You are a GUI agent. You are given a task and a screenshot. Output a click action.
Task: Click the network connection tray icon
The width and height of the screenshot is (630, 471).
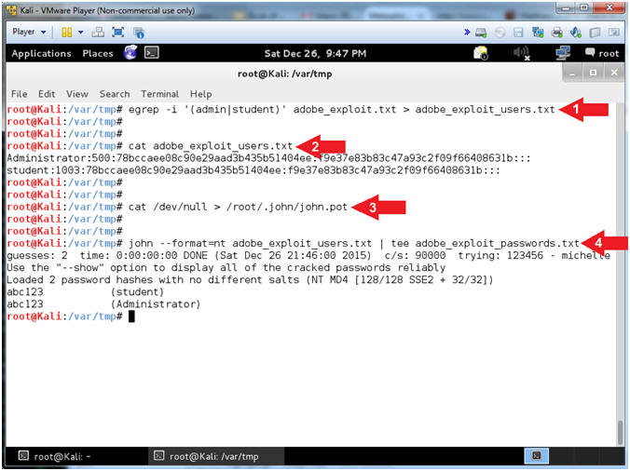[x=563, y=53]
